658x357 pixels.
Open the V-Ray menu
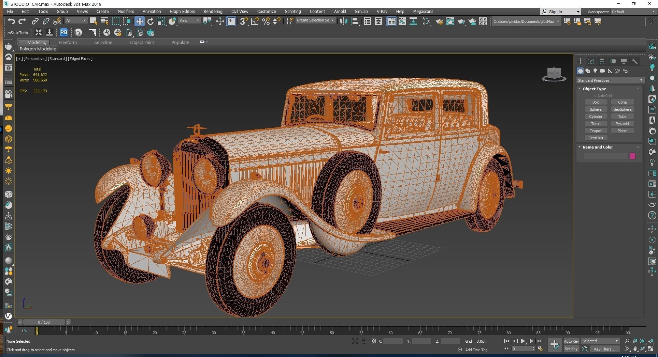[x=382, y=11]
